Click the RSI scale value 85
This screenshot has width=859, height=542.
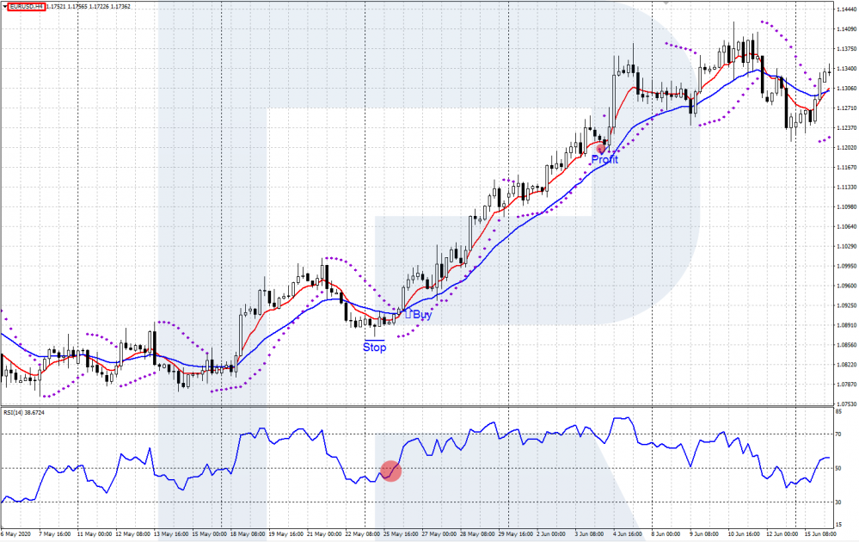838,410
